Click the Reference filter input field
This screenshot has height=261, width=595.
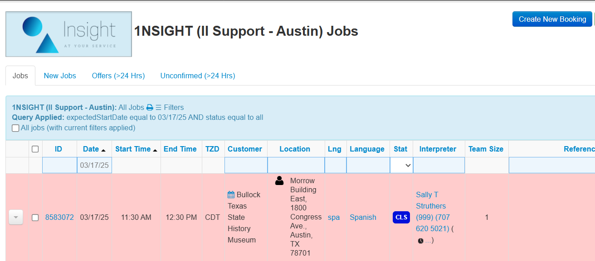[552, 166]
